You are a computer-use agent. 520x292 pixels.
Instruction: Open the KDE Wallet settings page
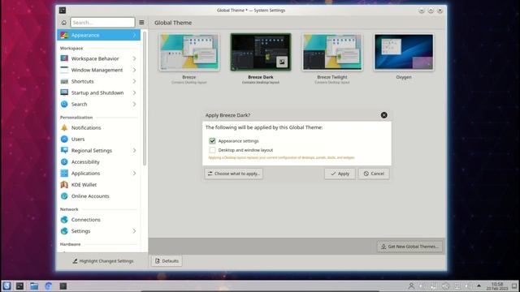click(x=99, y=185)
